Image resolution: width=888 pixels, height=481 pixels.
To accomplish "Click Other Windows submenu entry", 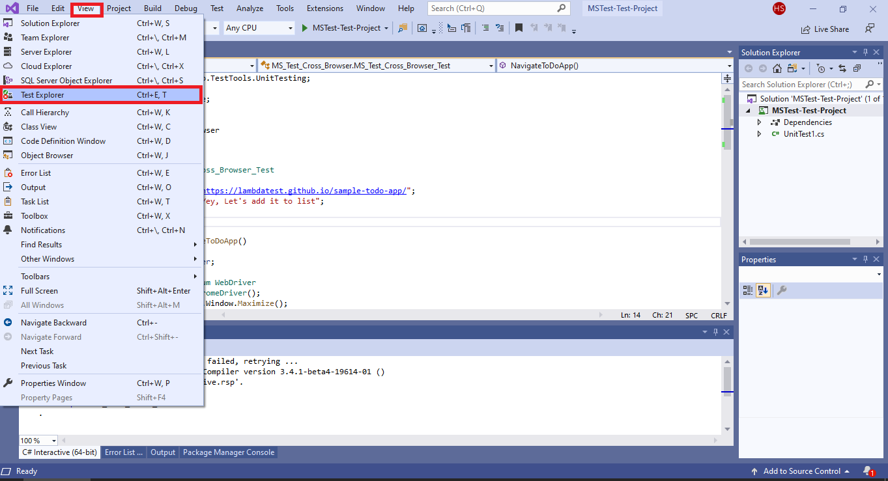I will [102, 259].
